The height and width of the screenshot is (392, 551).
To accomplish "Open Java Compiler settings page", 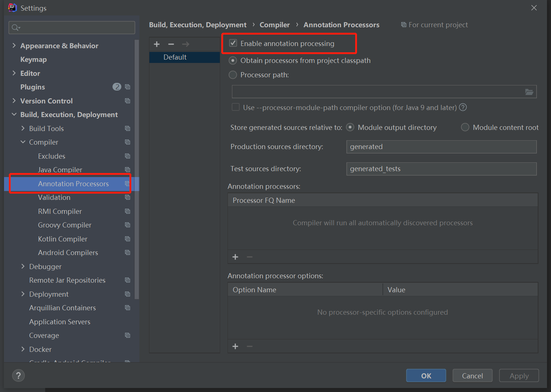I will tap(60, 170).
